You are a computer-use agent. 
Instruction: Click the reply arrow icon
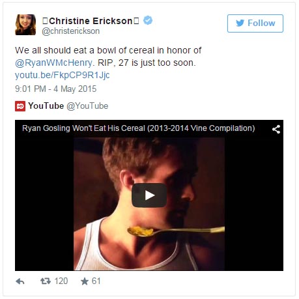click(x=20, y=281)
